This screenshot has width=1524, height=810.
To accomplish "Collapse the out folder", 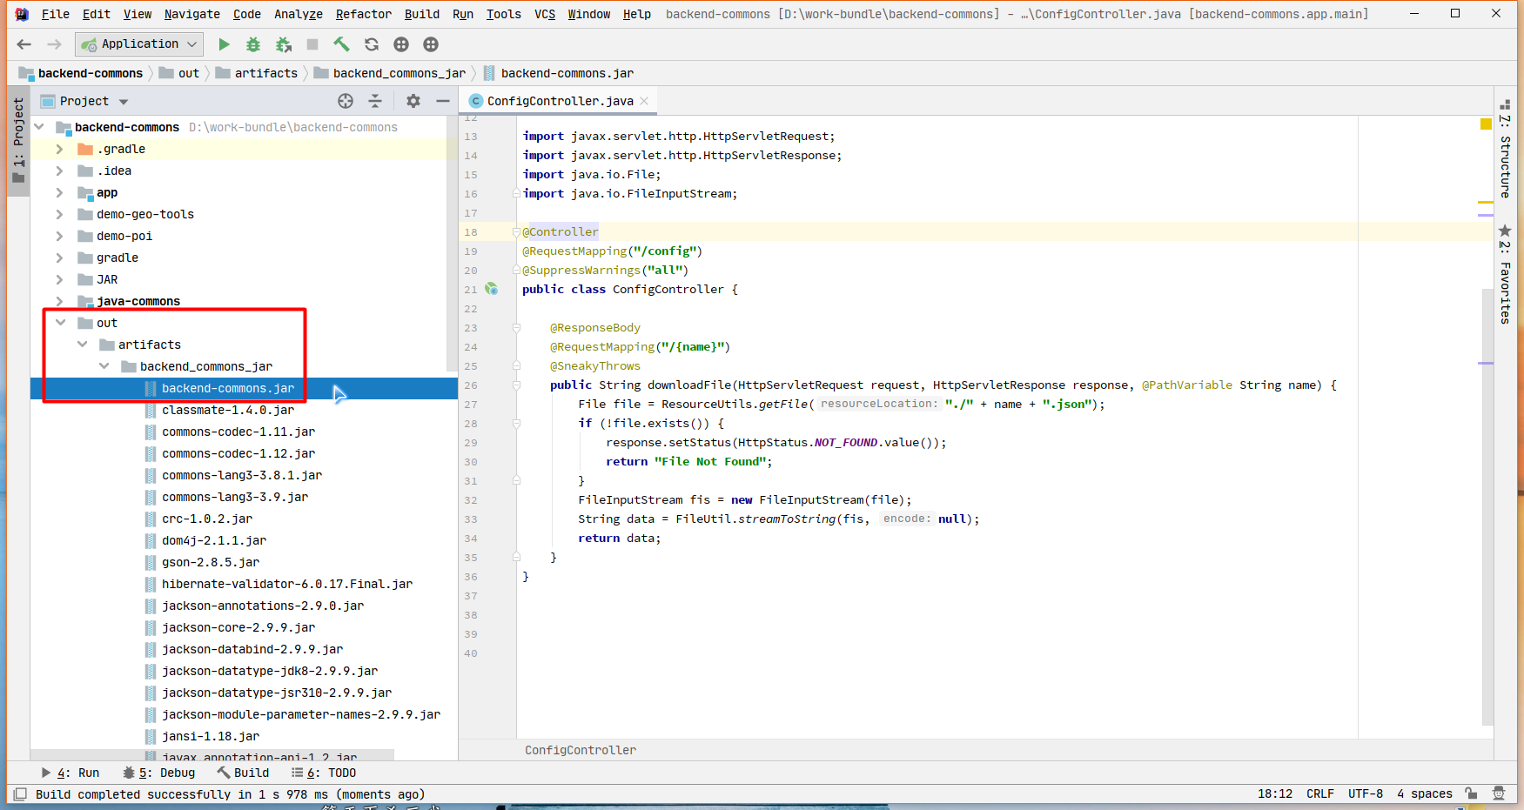I will click(60, 323).
